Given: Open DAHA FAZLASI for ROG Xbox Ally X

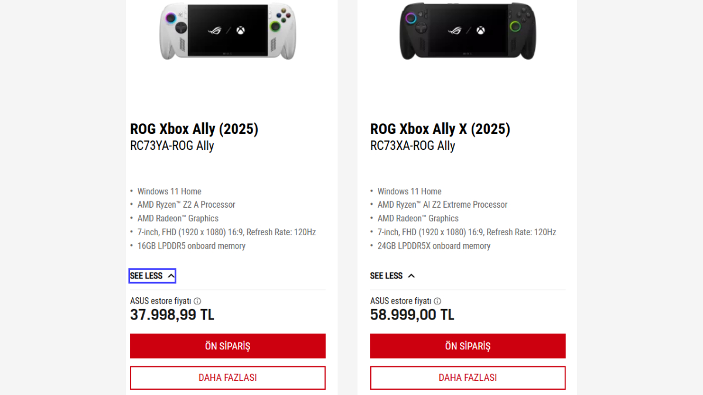Looking at the screenshot, I should [467, 377].
